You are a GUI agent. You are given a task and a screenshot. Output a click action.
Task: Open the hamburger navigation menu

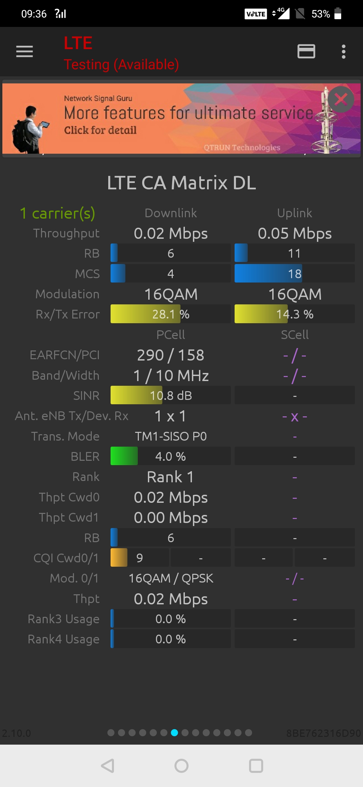[25, 51]
